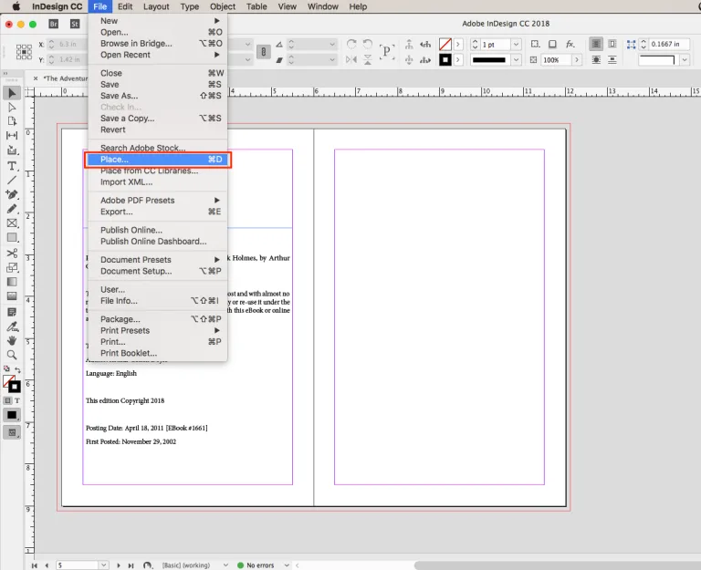This screenshot has height=570, width=701.
Task: Open the rotation angle dropdown
Action: (x=332, y=44)
